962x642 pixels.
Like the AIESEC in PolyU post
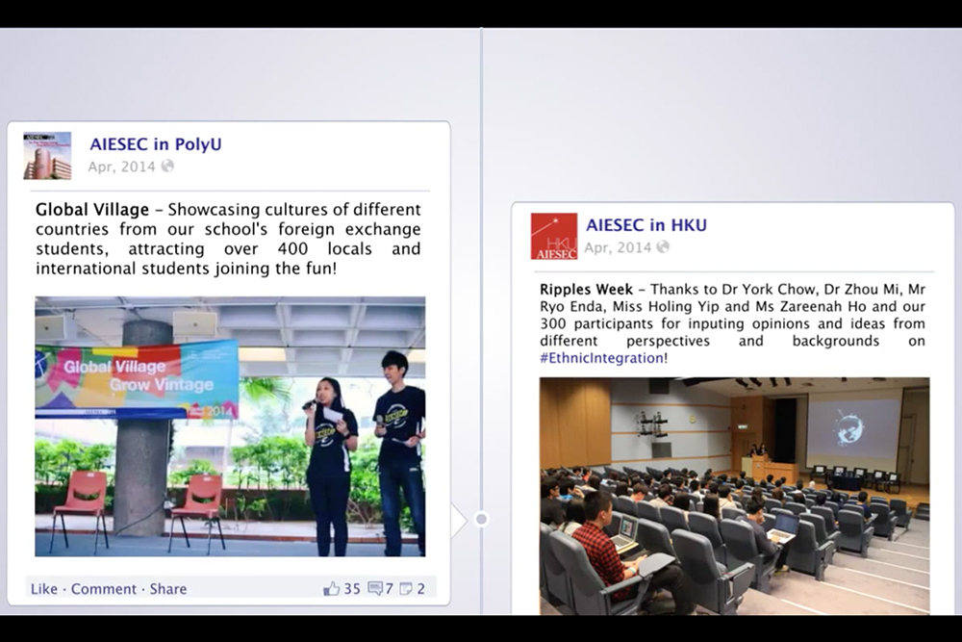44,589
